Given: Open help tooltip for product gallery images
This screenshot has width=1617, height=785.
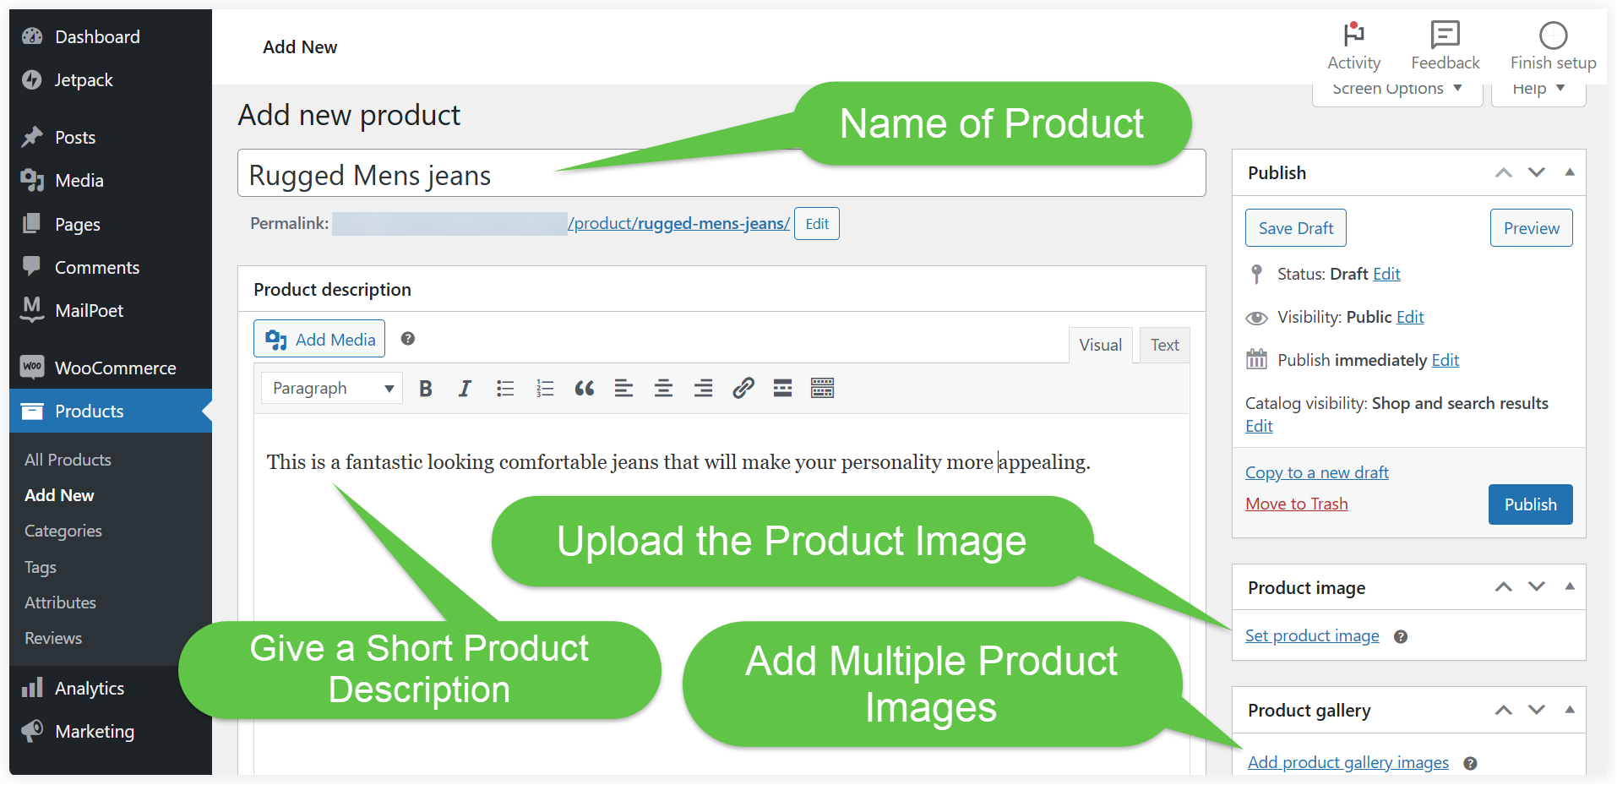Looking at the screenshot, I should 1470,764.
